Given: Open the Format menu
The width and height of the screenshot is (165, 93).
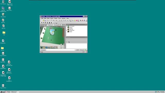Looking at the screenshot, I should [56, 18].
